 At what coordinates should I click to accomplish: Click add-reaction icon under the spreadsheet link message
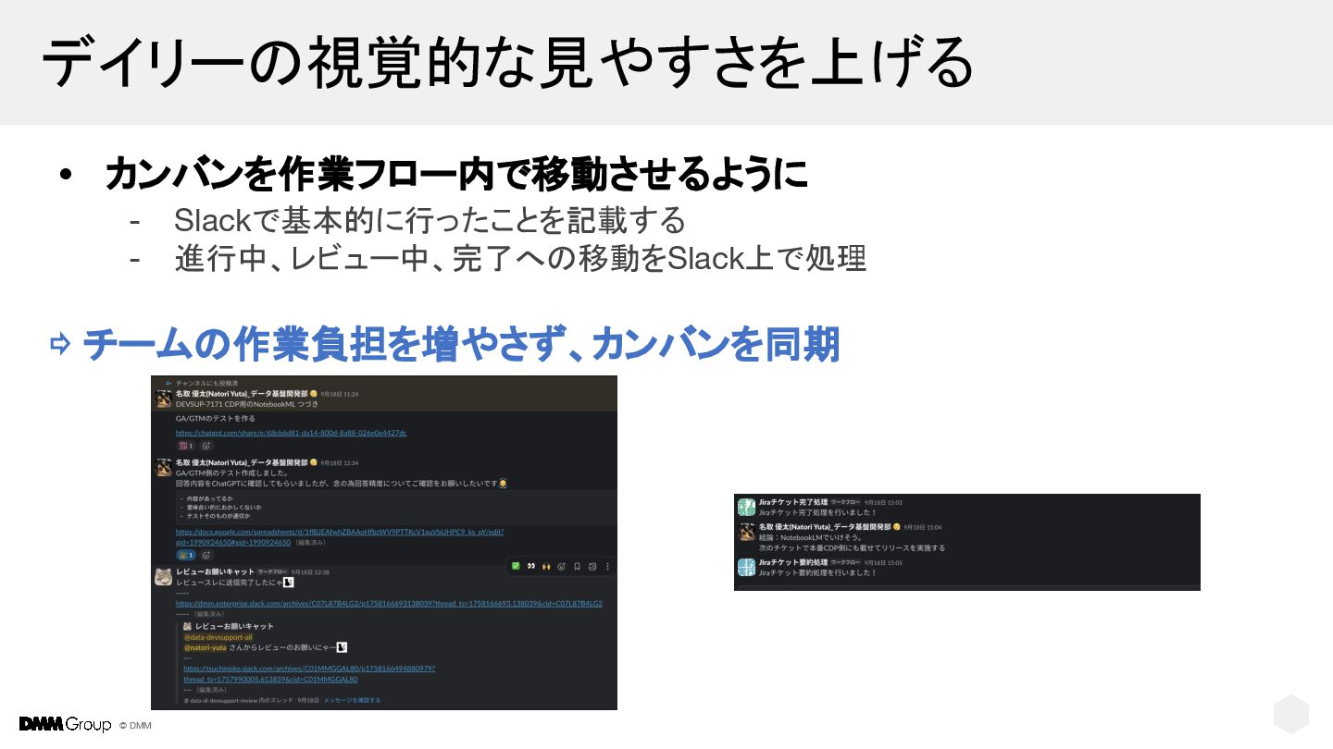click(x=206, y=555)
